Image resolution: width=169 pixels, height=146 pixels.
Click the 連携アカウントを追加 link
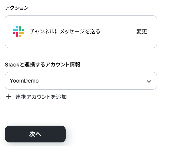coord(41,97)
